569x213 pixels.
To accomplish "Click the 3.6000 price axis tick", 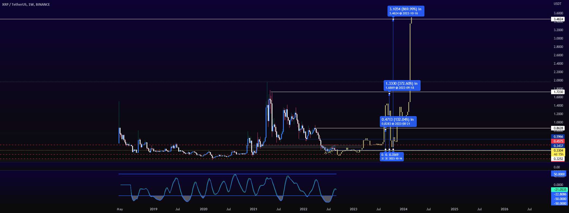I will (558, 13).
